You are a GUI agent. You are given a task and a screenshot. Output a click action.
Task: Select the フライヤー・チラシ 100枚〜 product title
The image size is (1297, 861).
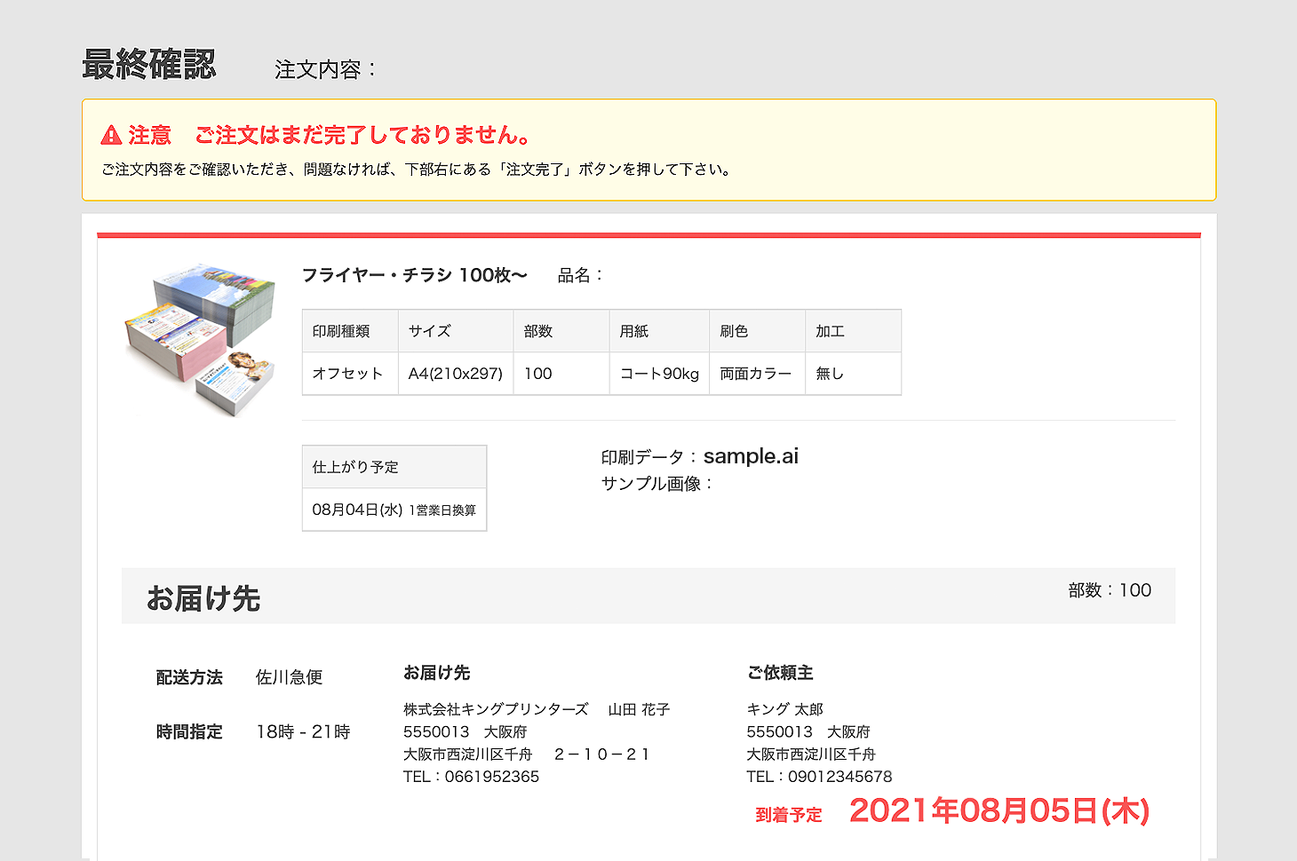click(x=413, y=275)
